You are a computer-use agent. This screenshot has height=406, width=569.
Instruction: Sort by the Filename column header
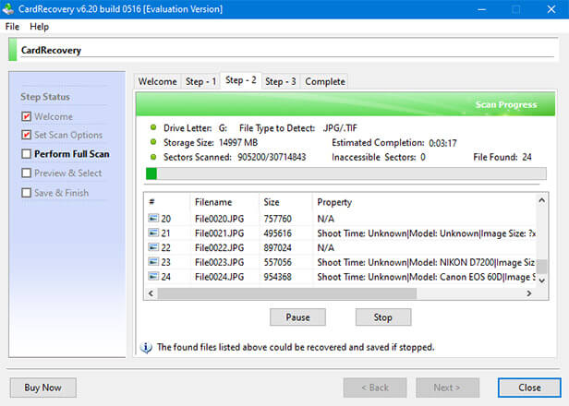[224, 202]
